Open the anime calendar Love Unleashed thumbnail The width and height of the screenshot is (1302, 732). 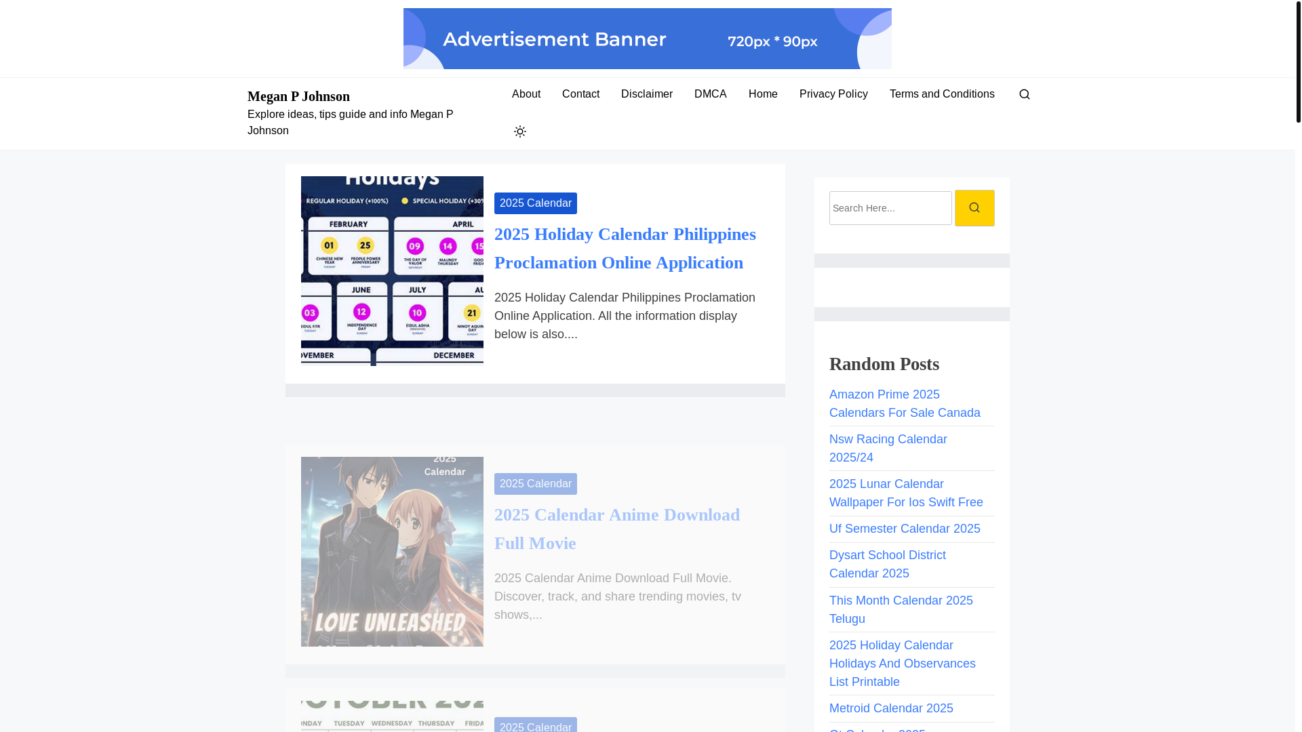(x=392, y=552)
